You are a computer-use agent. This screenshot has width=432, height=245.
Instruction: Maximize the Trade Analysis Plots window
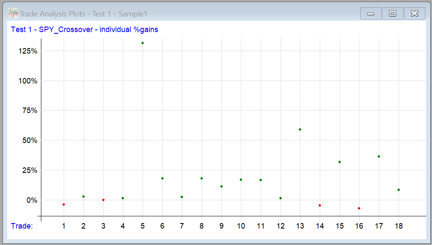392,13
